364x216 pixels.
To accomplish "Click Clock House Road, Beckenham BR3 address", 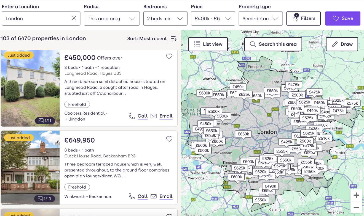I will pos(100,156).
